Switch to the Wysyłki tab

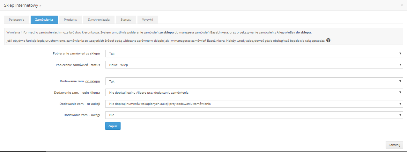pyautogui.click(x=148, y=20)
